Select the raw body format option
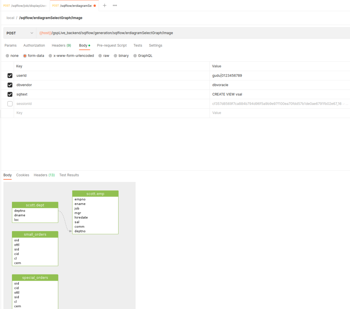The image size is (350, 309). click(104, 55)
